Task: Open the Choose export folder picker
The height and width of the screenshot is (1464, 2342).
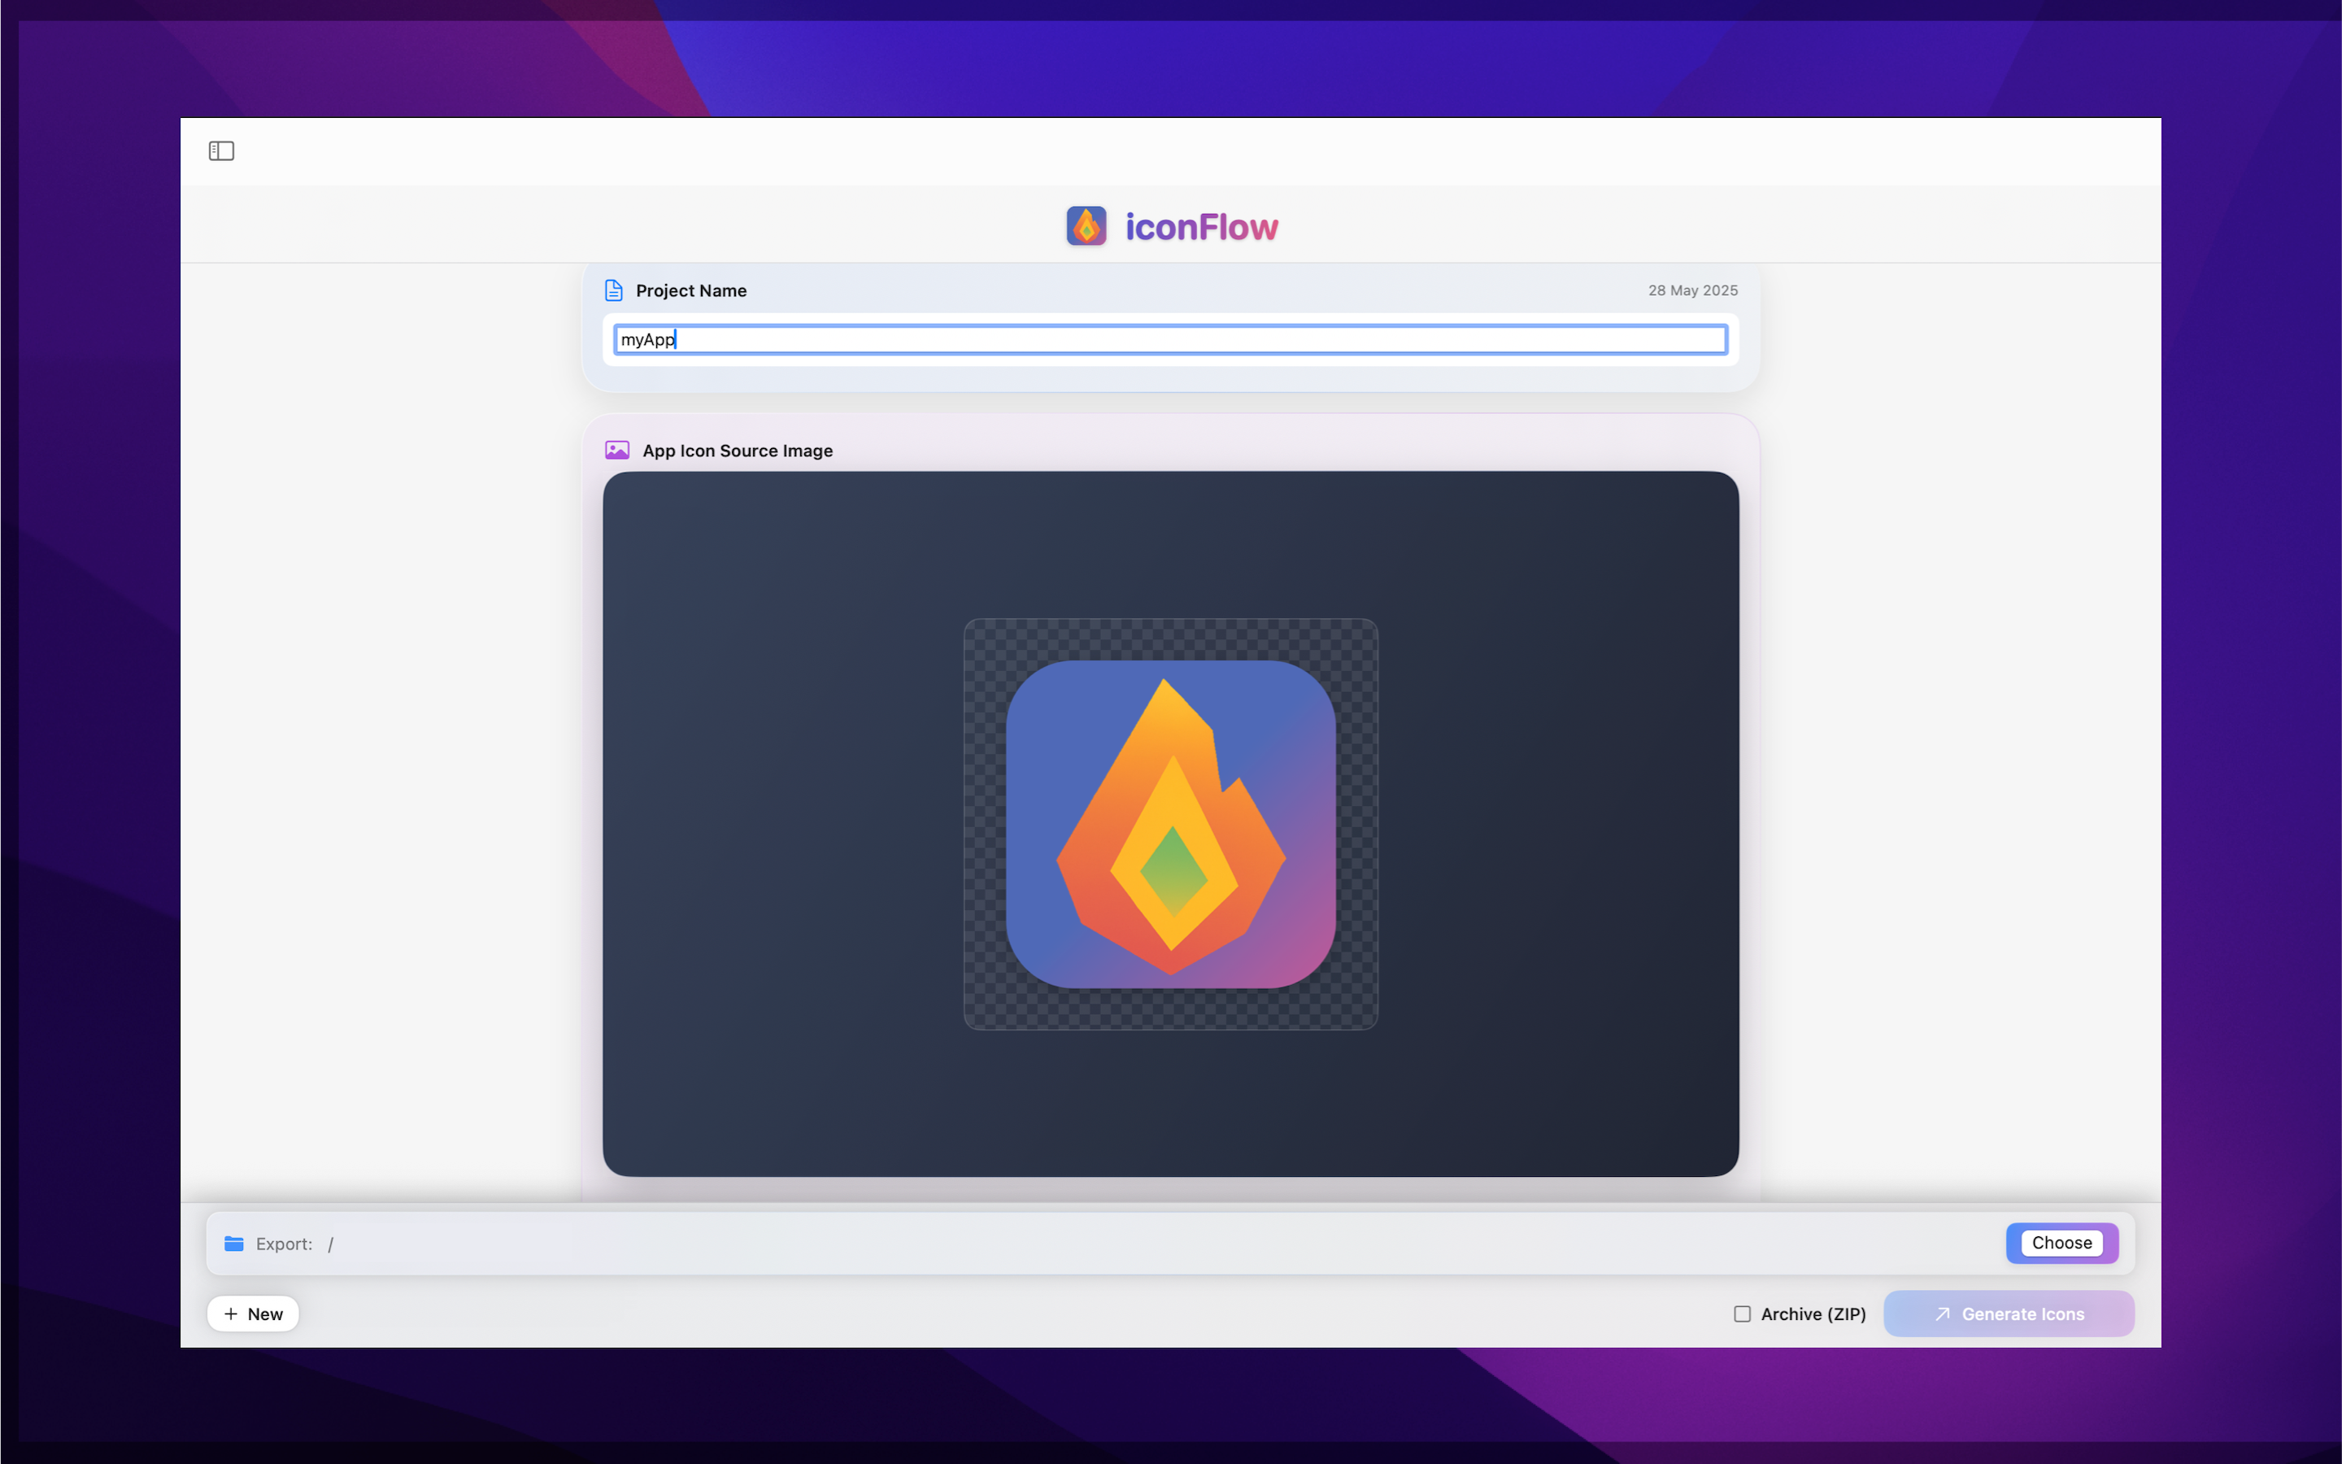Action: (x=2061, y=1242)
